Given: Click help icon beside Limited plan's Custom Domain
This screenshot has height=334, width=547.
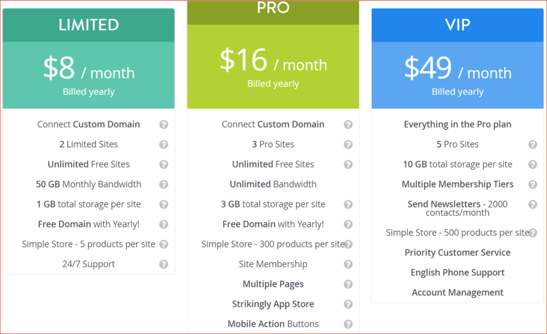Looking at the screenshot, I should (x=164, y=124).
